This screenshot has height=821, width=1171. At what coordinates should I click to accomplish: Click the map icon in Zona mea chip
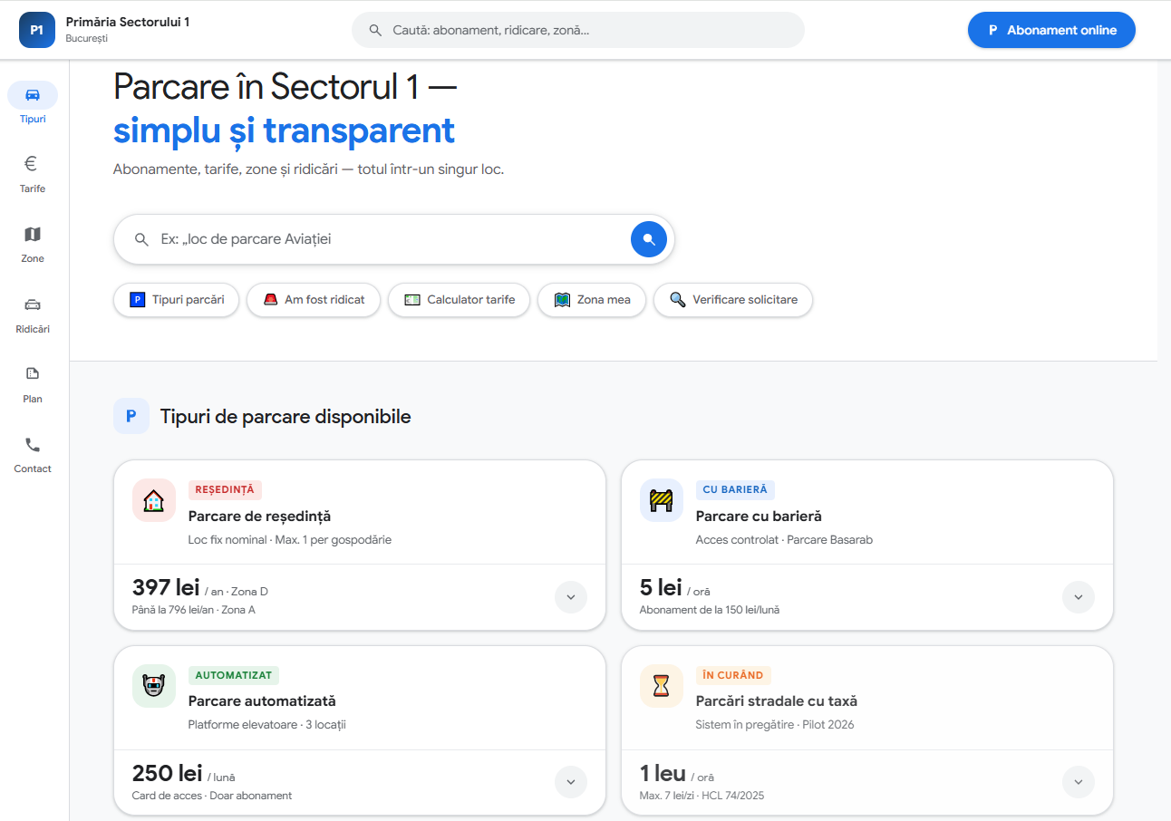point(562,300)
